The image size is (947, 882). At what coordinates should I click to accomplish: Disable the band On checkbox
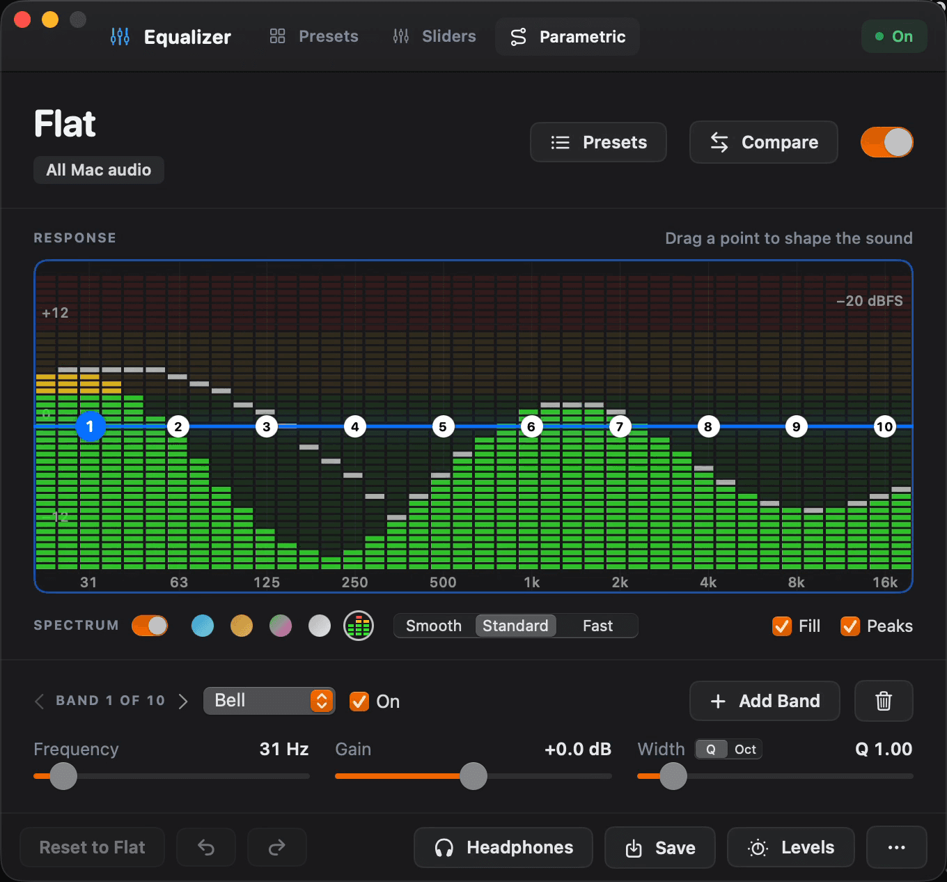click(x=359, y=701)
